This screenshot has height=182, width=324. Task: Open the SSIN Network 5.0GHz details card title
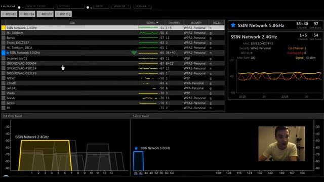[x=261, y=25]
